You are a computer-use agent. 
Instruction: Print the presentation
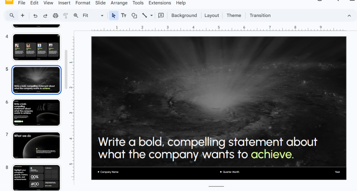tap(55, 15)
